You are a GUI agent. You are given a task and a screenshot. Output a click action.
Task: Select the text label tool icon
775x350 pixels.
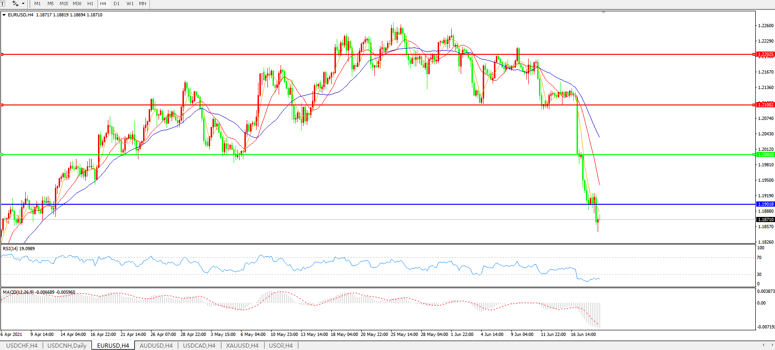click(x=3, y=3)
